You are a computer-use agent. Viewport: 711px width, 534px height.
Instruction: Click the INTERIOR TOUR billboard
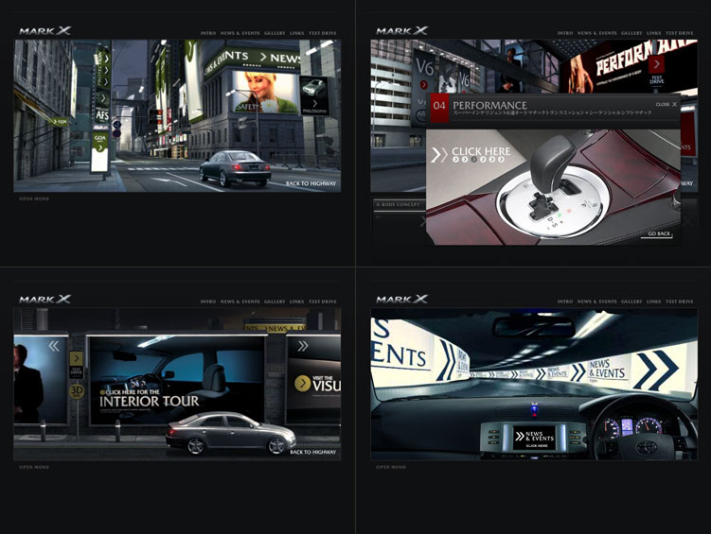click(x=177, y=380)
